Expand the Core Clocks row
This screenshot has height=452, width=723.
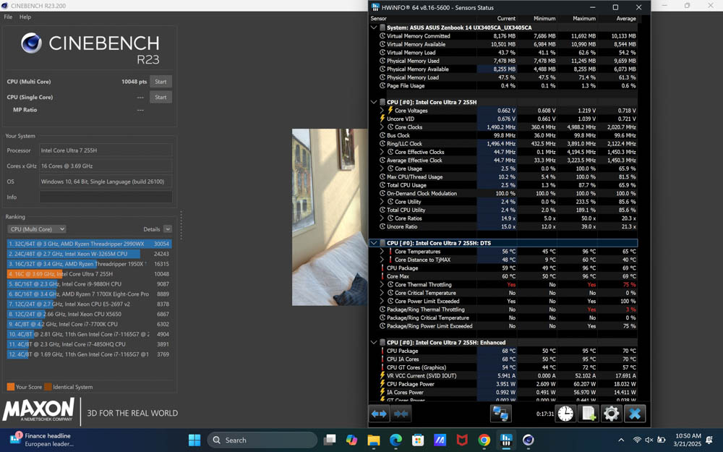[x=382, y=127]
